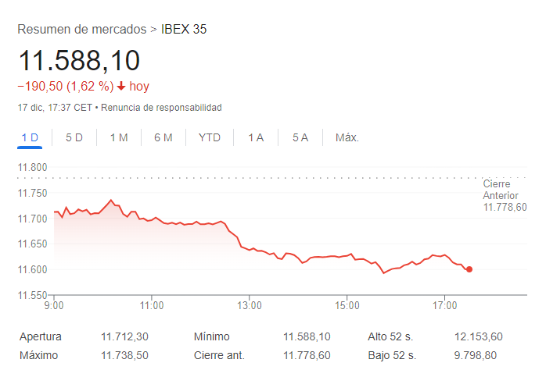Image resolution: width=546 pixels, height=370 pixels.
Task: Click the IBEX 35 breadcrumb title
Action: point(184,30)
